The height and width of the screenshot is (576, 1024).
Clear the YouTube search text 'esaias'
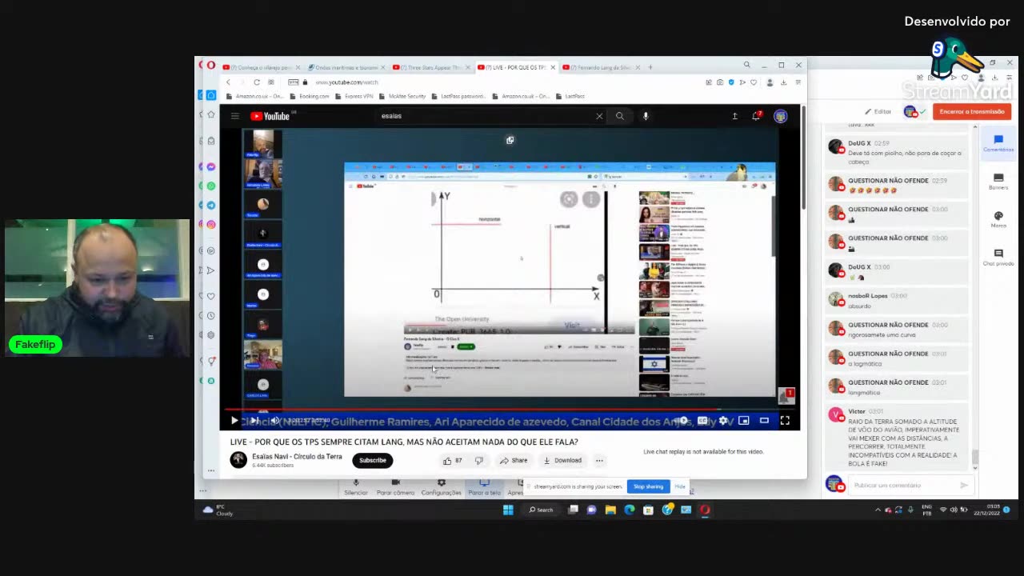point(599,116)
